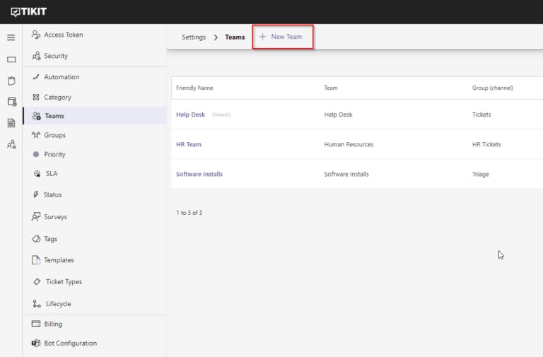This screenshot has height=357, width=543.
Task: Select Billing in the sidebar
Action: [x=53, y=324]
